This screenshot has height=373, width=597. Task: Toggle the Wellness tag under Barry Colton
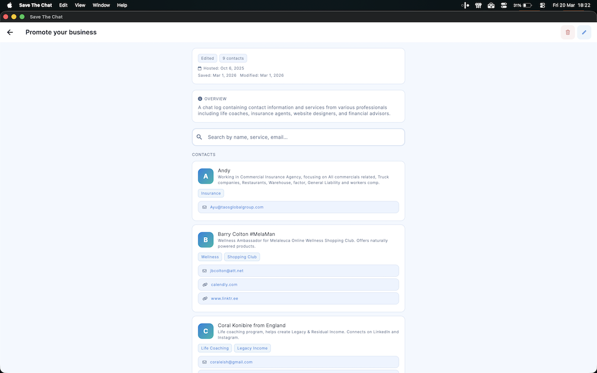[210, 256]
